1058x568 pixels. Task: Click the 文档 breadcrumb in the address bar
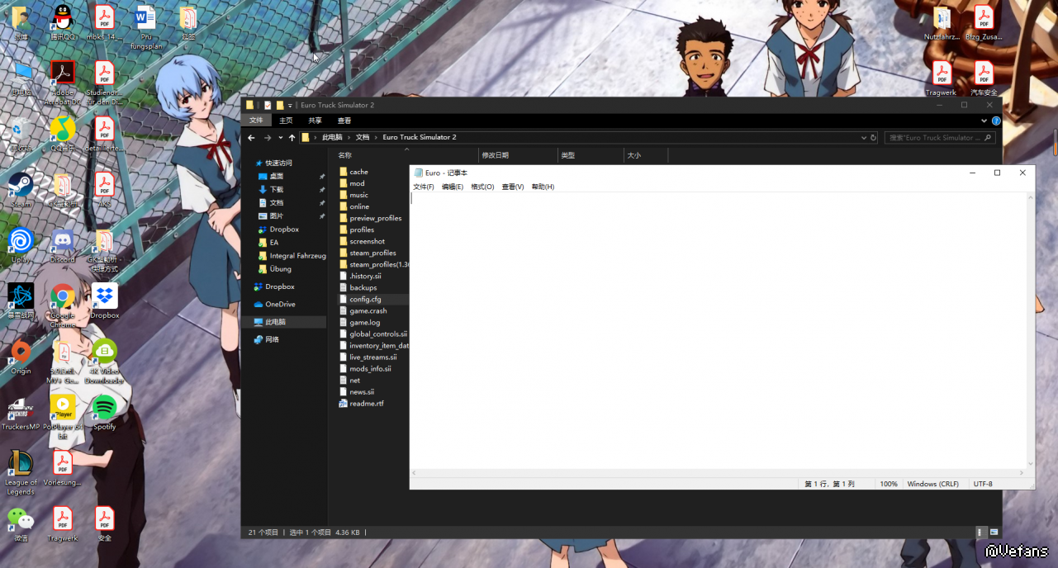coord(363,138)
